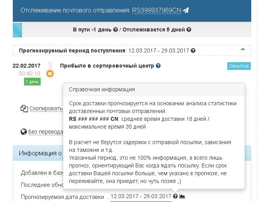This screenshot has width=259, height=202.
Task: Click help icon next to forecast delivery date
Action: 175,196
